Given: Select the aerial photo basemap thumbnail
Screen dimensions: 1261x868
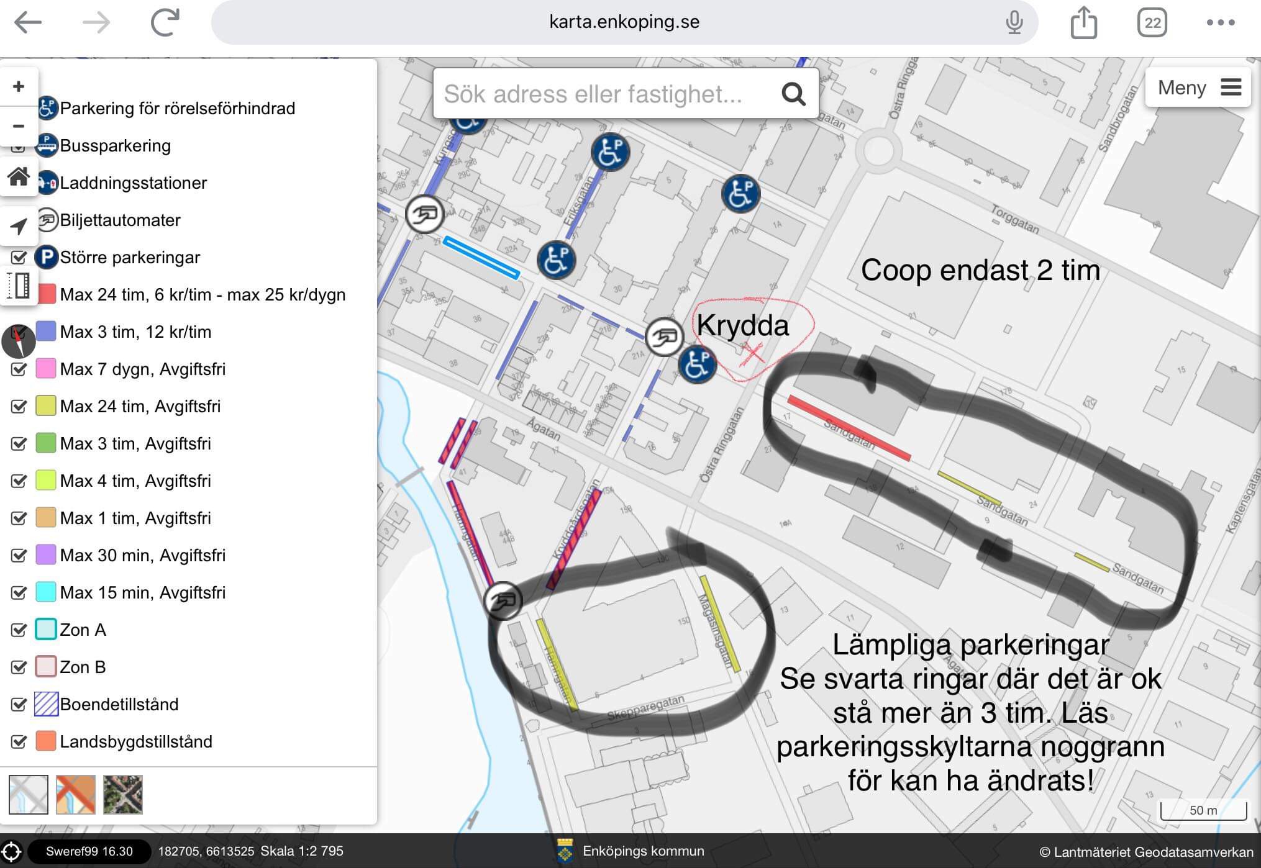Looking at the screenshot, I should [x=123, y=794].
